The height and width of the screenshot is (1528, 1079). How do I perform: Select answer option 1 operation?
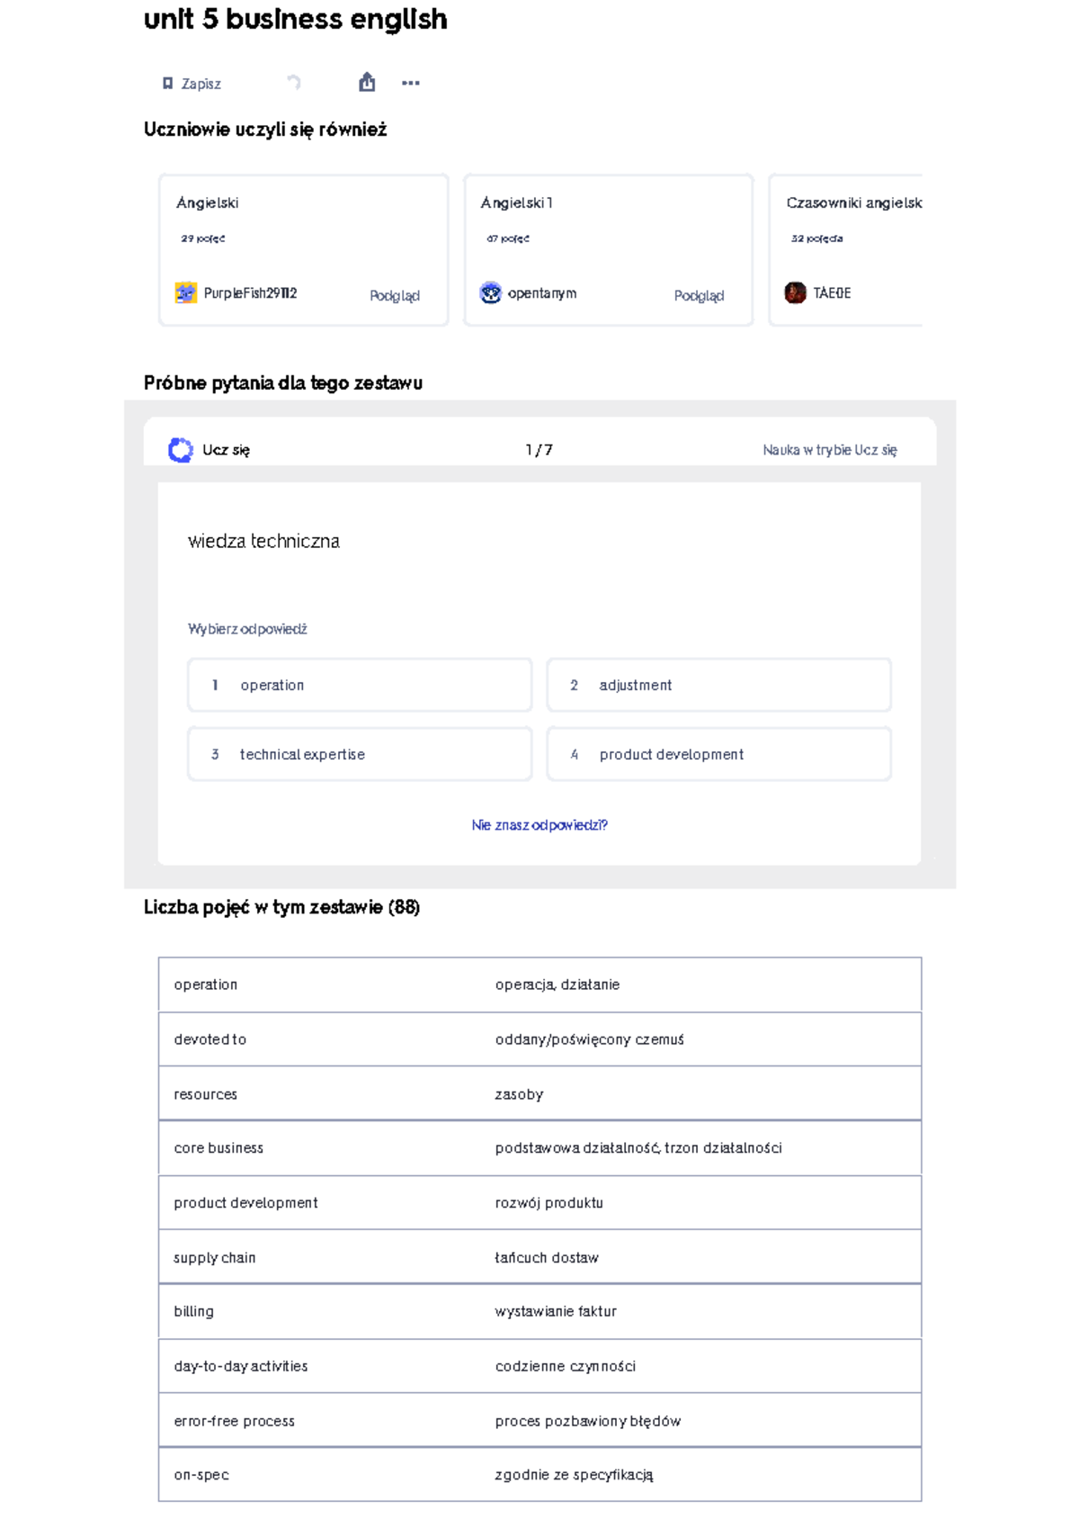click(x=359, y=685)
